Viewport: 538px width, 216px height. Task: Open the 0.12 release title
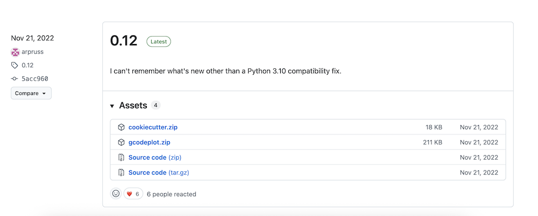(124, 41)
